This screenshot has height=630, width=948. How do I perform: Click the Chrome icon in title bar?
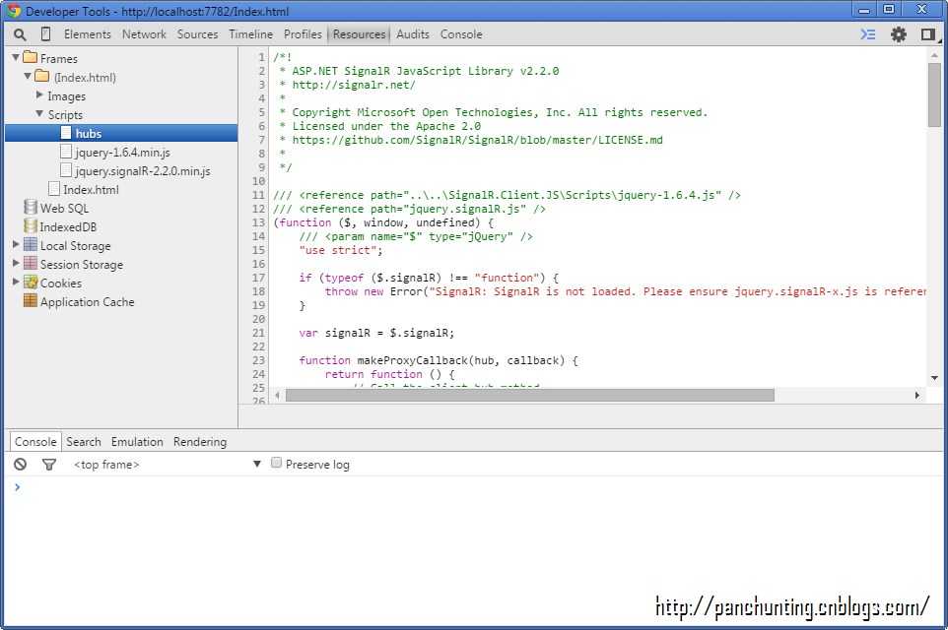tap(13, 11)
